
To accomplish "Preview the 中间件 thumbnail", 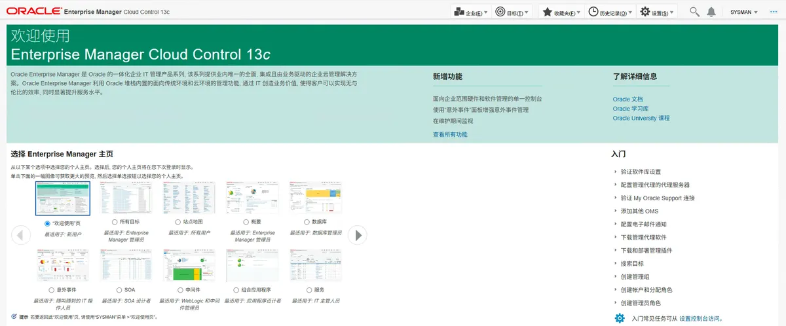I will pos(189,265).
